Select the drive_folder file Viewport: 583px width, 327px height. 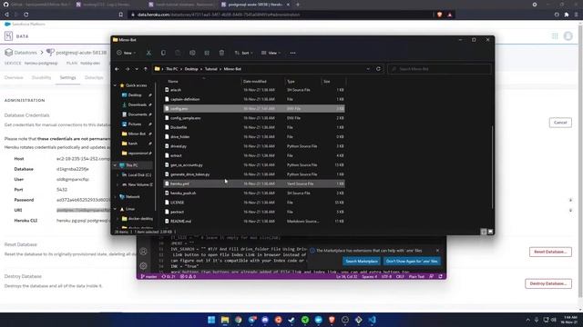click(x=254, y=137)
